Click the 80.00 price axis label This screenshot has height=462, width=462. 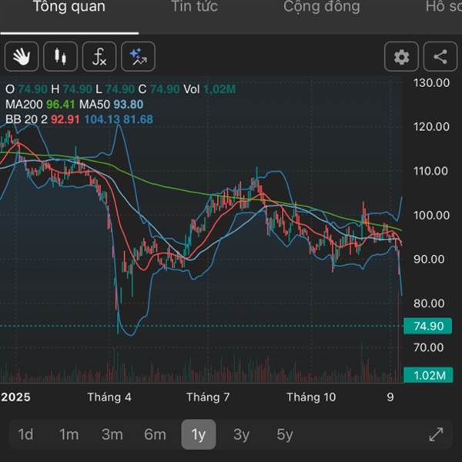click(429, 303)
